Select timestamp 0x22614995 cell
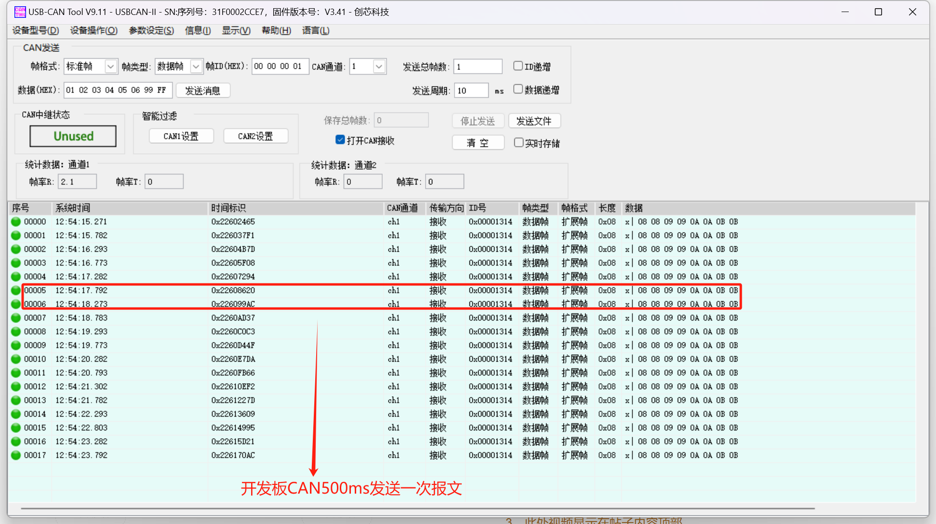 tap(233, 428)
